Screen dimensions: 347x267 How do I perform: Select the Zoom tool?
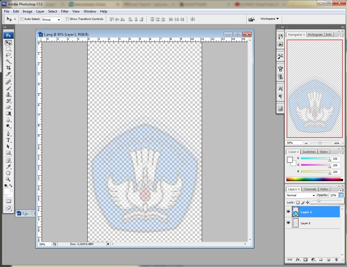(8, 179)
